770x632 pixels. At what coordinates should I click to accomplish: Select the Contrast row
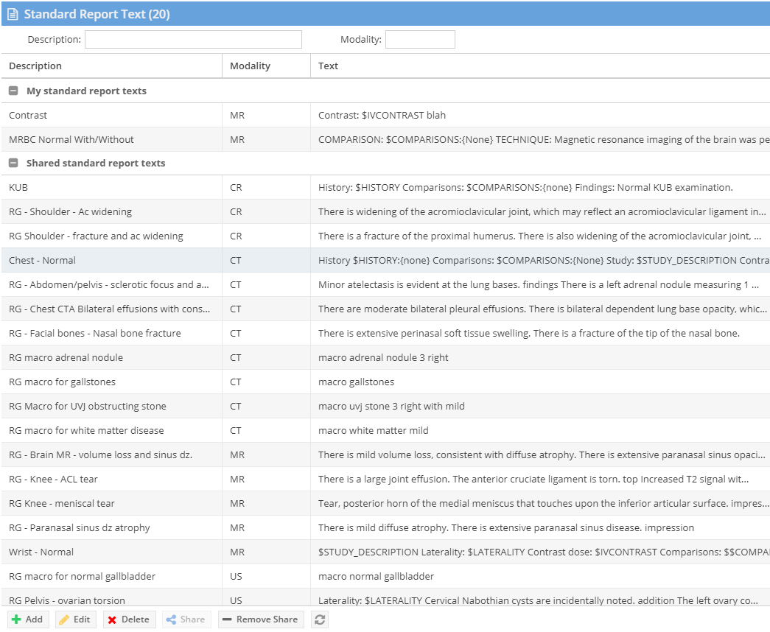click(x=385, y=116)
